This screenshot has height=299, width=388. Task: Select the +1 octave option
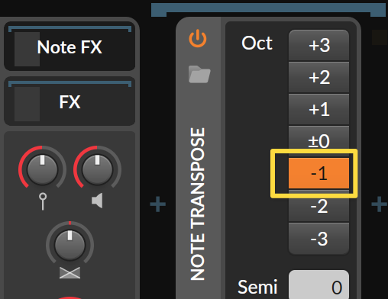click(318, 109)
